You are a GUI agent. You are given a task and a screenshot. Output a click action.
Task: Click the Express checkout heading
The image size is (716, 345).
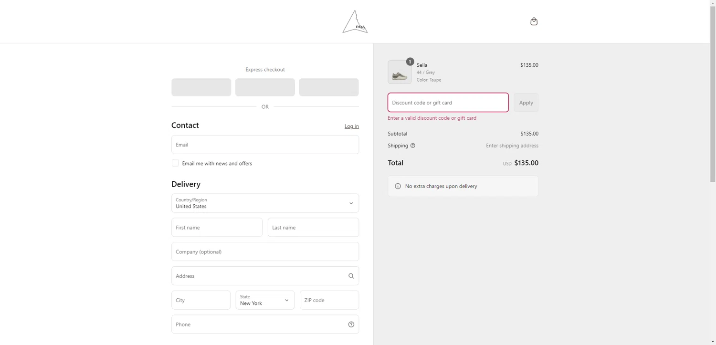tap(265, 70)
